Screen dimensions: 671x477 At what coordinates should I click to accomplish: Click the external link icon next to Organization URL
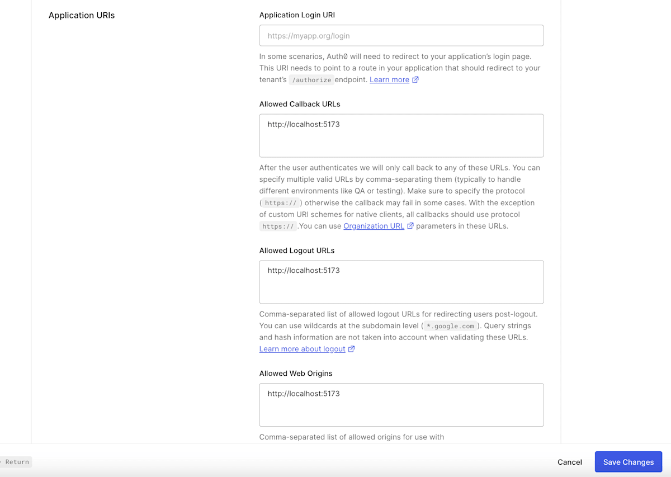[410, 226]
